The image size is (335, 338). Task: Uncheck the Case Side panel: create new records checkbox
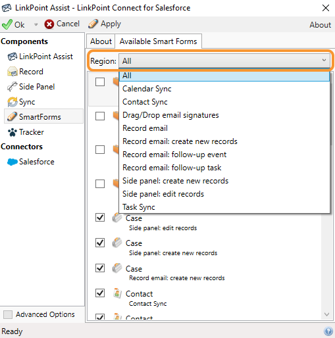pyautogui.click(x=100, y=243)
